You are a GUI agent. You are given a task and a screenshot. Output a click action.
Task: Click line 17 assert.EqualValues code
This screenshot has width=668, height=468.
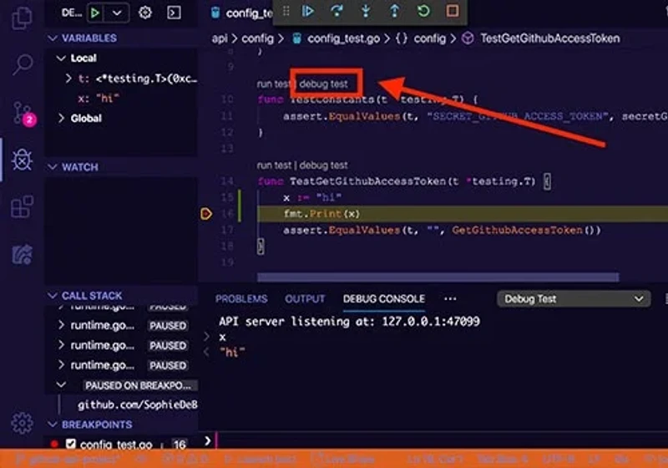point(442,230)
